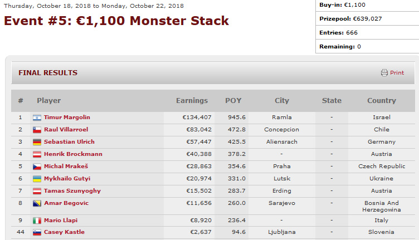Click the Bosnia flag beside Amar Begovic
Viewport: 419px width, 240px height.
(37, 203)
